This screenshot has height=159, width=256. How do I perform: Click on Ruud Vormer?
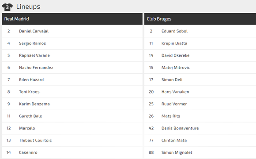[174, 104]
